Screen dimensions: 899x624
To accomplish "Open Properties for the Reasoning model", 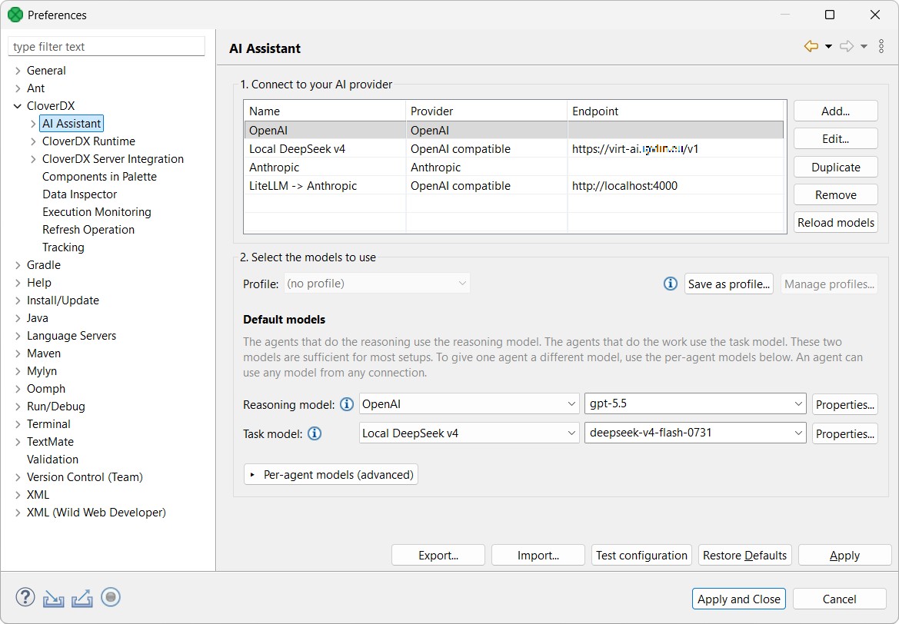I will 844,404.
